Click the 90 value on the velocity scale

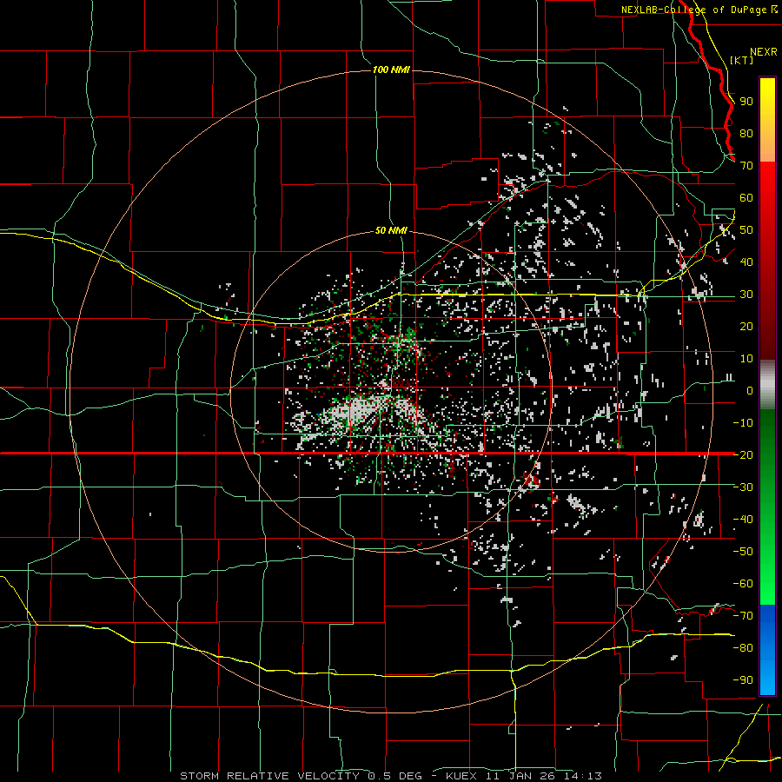tap(746, 102)
